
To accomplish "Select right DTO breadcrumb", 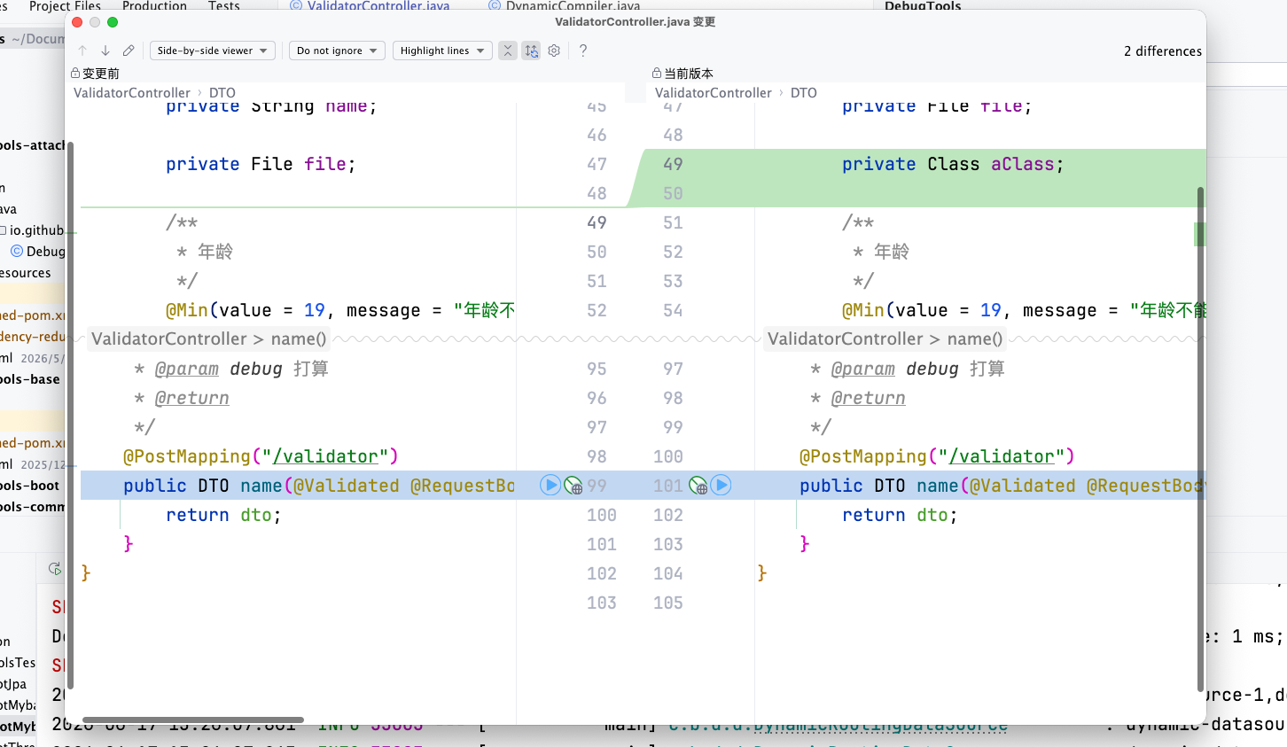I will click(x=804, y=92).
